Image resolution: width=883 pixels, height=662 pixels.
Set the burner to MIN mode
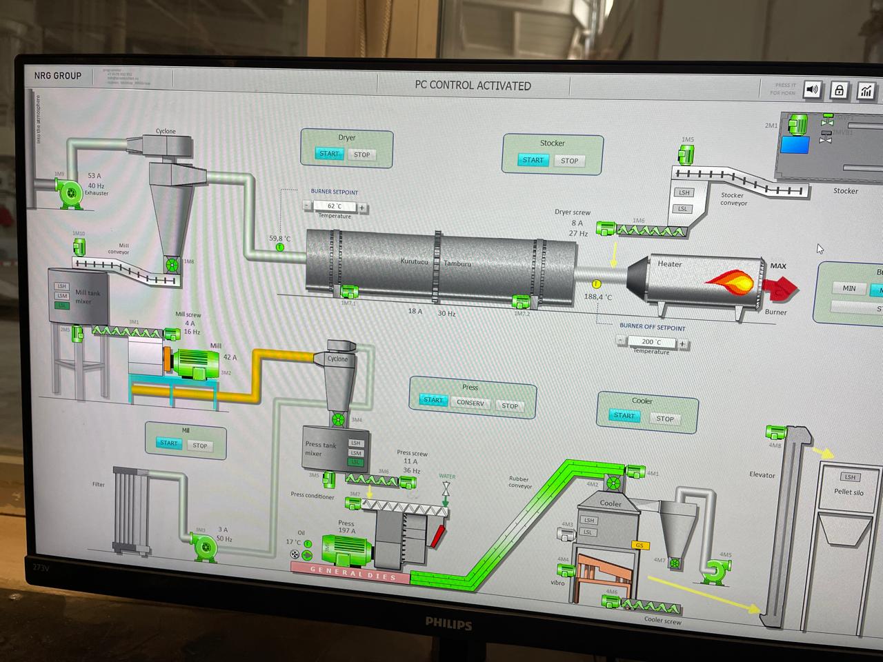(x=849, y=288)
